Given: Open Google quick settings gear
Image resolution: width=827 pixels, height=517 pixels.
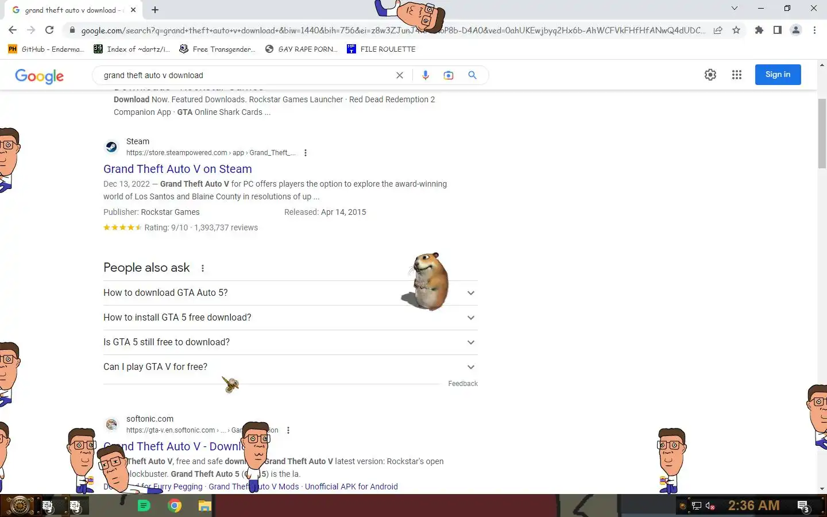Looking at the screenshot, I should (710, 75).
